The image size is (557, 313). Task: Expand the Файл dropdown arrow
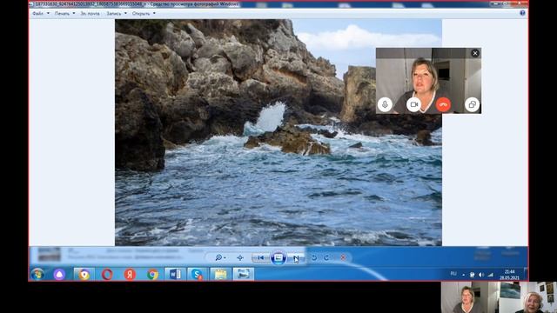pyautogui.click(x=48, y=14)
